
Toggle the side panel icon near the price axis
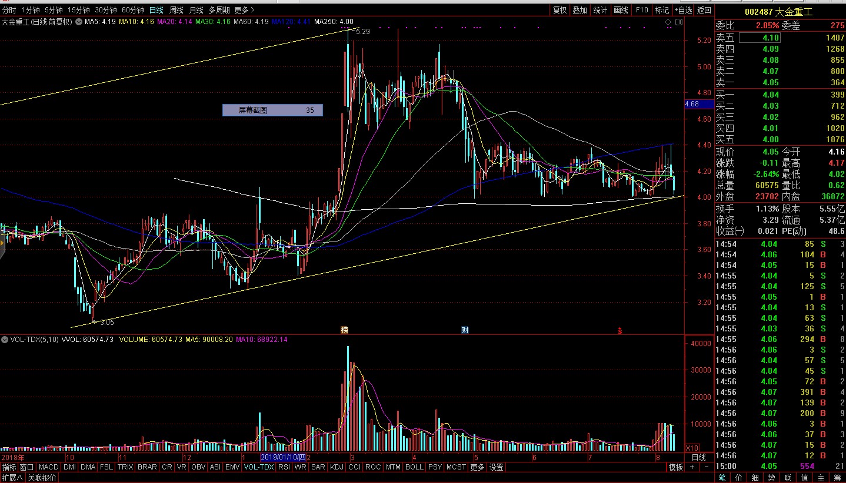pos(680,22)
